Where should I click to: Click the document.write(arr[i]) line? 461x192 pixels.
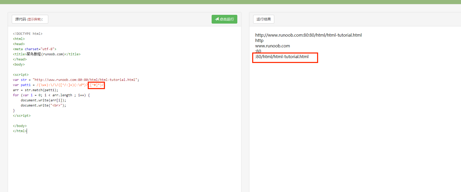coord(43,100)
